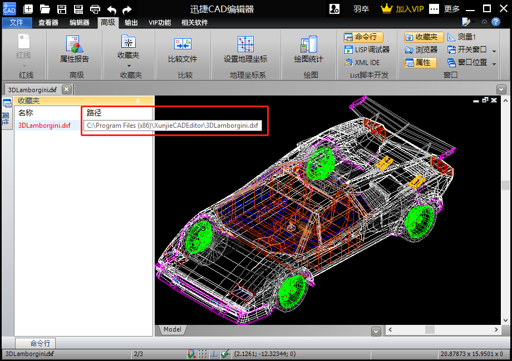512x361 pixels.
Task: Switch to the 查看器 viewer tab
Action: [48, 22]
